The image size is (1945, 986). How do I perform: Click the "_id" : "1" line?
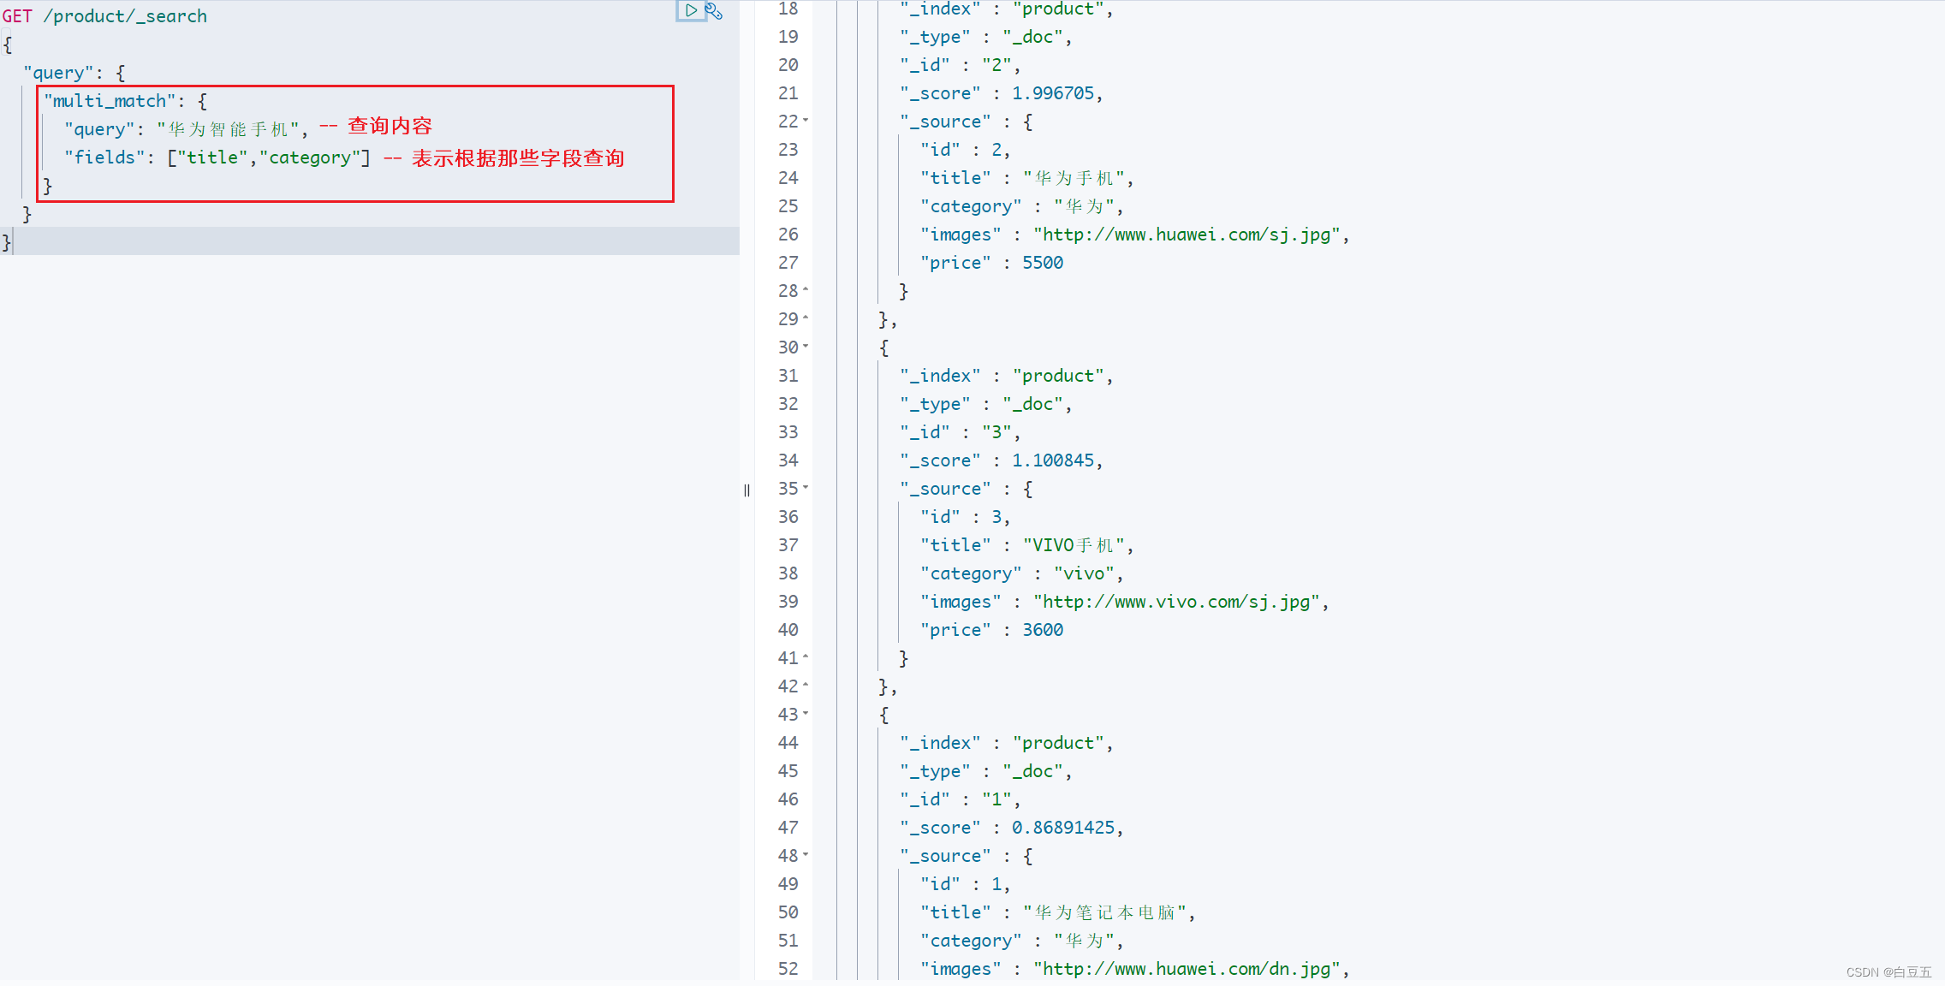click(x=960, y=799)
